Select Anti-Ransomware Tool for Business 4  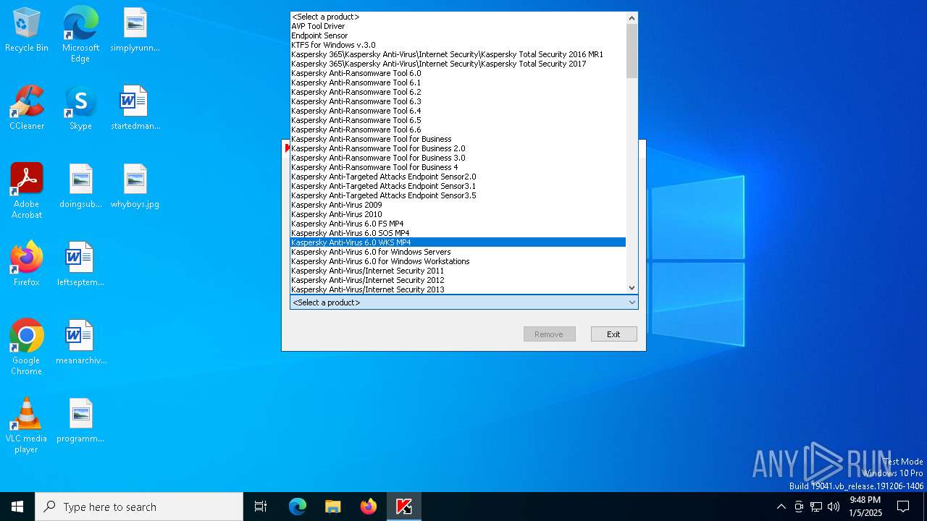tap(458, 167)
